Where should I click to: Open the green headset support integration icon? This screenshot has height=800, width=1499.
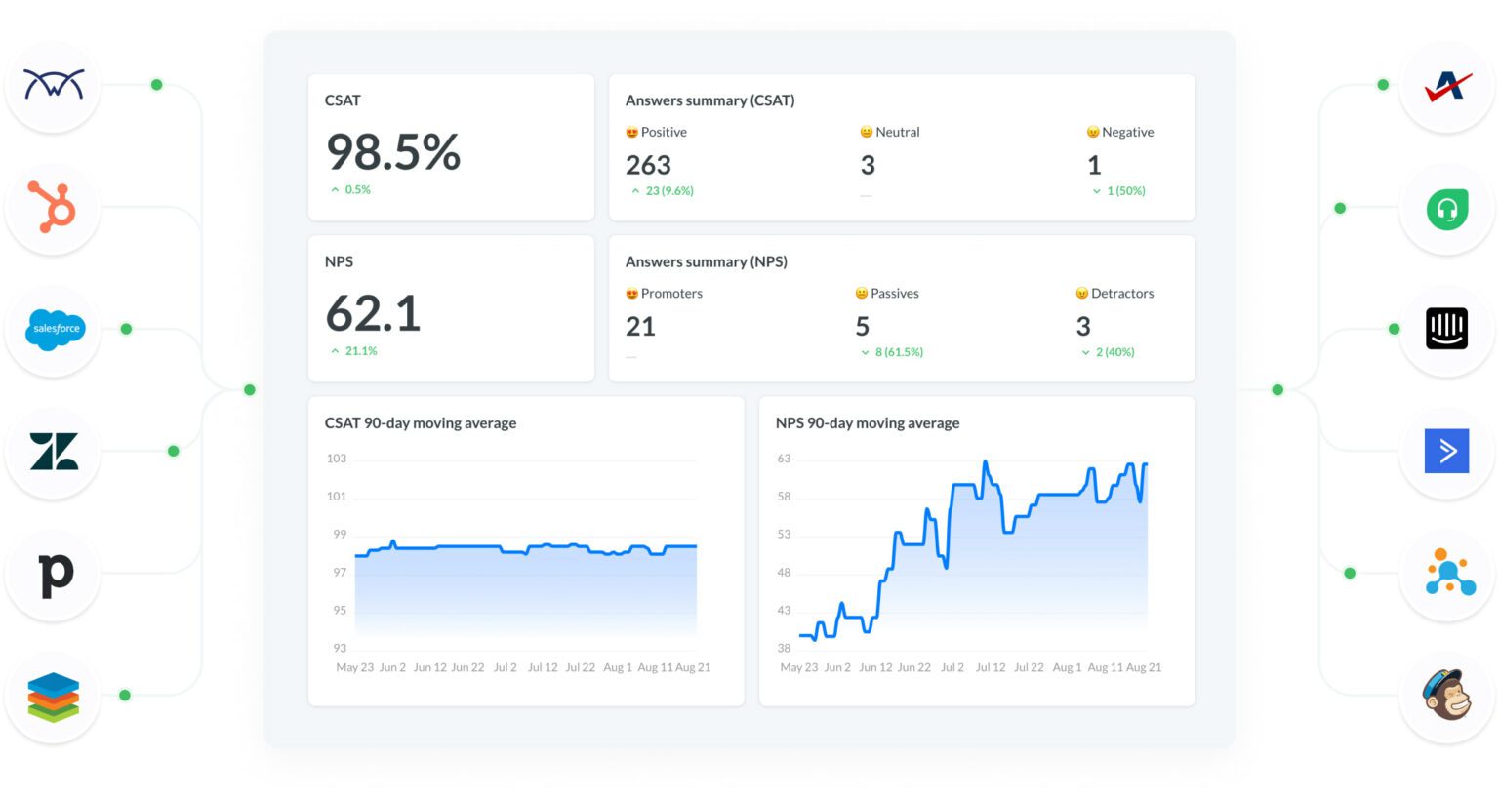click(x=1446, y=208)
